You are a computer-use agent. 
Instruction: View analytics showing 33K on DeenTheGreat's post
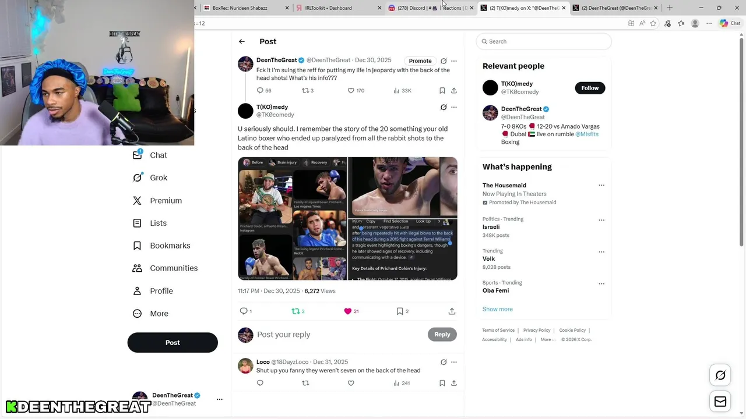402,90
